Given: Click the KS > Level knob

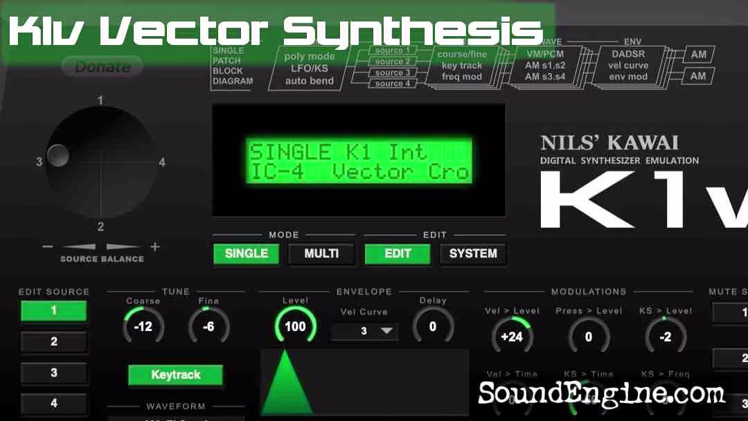Looking at the screenshot, I should pyautogui.click(x=666, y=337).
